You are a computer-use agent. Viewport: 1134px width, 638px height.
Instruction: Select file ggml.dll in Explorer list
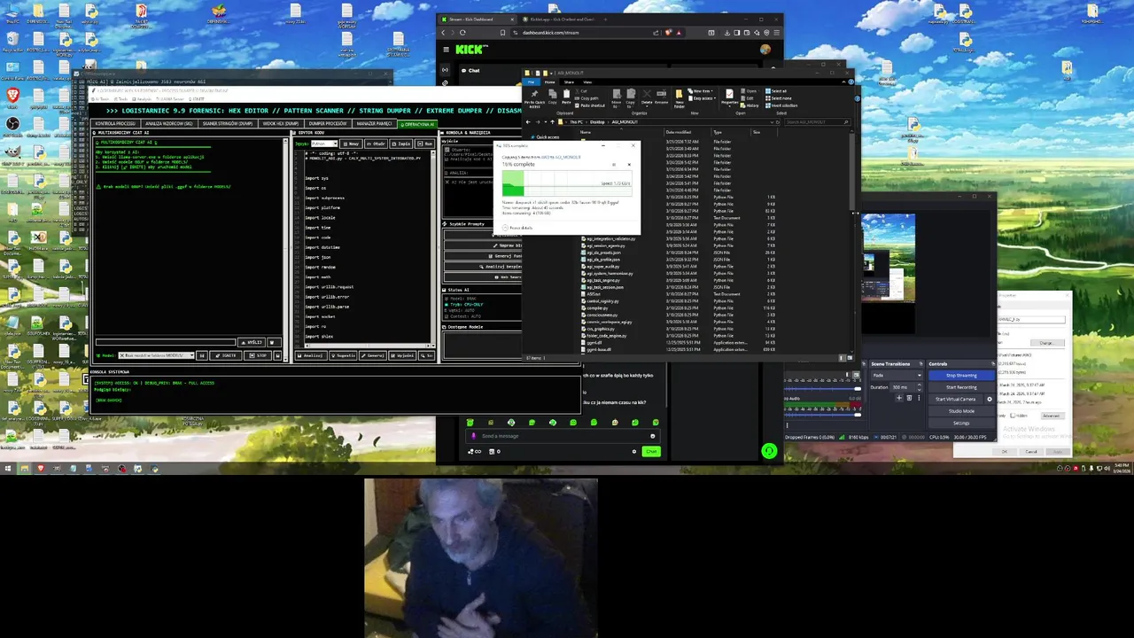pos(595,342)
